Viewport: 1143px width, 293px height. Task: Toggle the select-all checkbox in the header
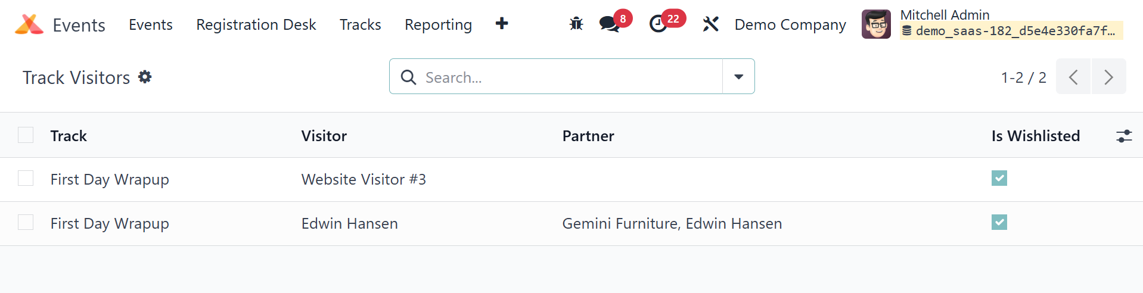pos(26,135)
